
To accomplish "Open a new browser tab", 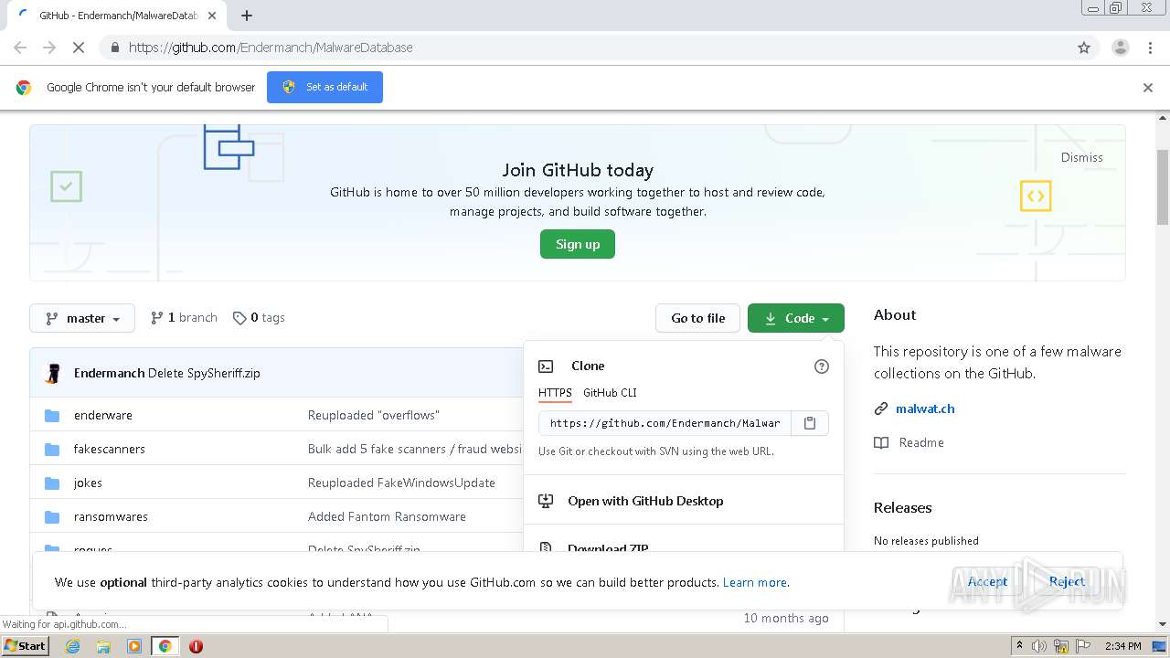I will tap(247, 16).
